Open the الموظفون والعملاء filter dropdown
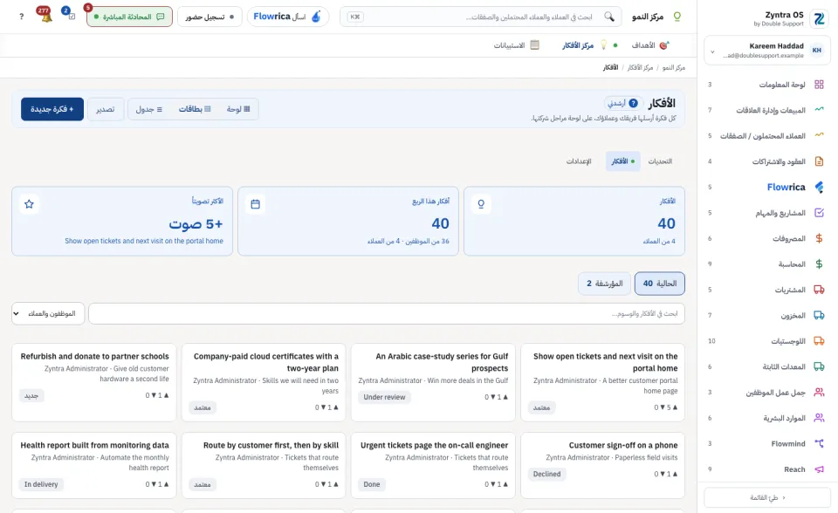Viewport: 838px width, 513px height. tap(48, 314)
